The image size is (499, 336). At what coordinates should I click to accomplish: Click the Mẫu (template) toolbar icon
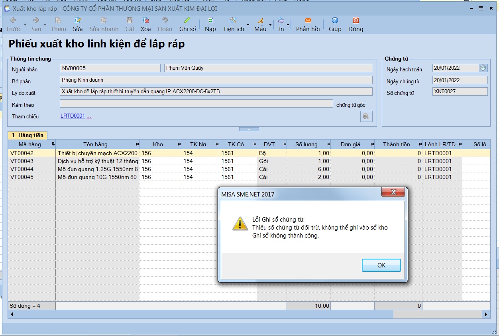click(260, 20)
